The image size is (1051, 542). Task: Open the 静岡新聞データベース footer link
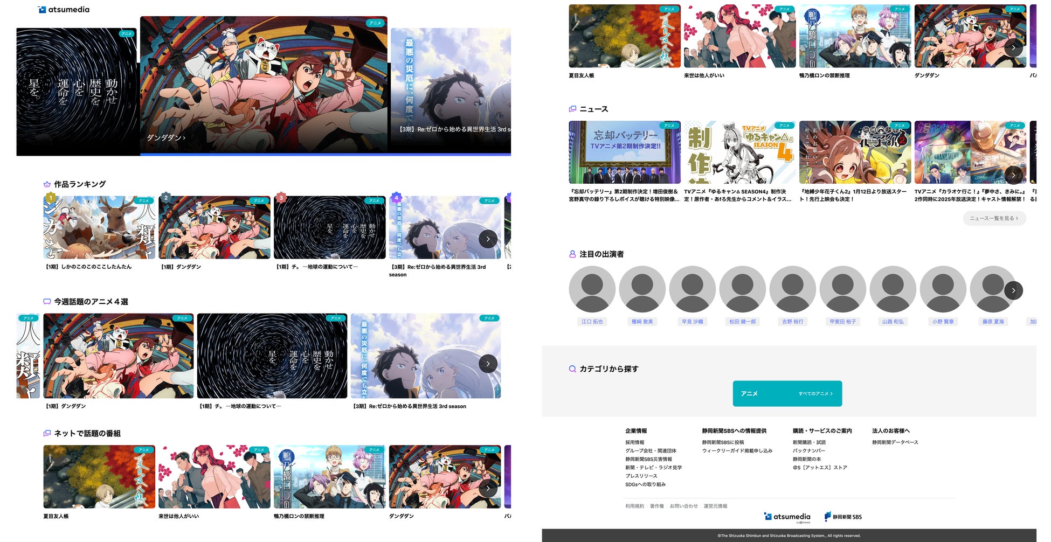(x=895, y=442)
